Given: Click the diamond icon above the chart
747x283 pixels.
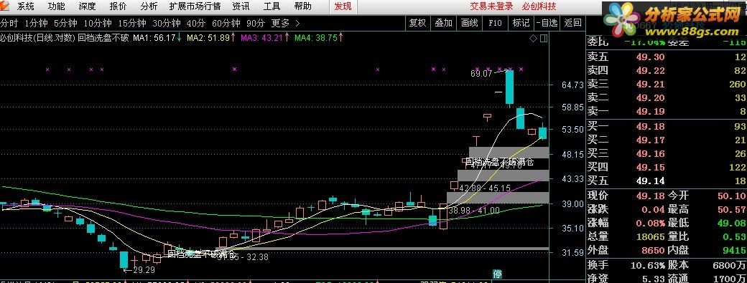Looking at the screenshot, I should point(533,38).
